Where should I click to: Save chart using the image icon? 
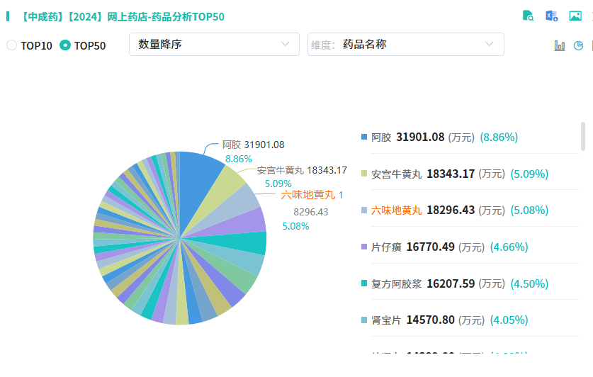575,16
